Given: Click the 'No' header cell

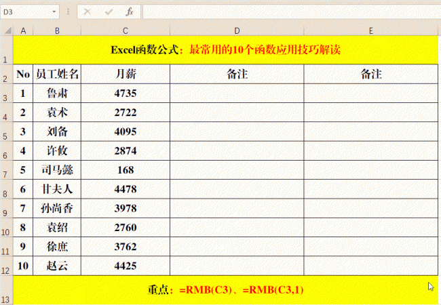Looking at the screenshot, I should point(23,74).
